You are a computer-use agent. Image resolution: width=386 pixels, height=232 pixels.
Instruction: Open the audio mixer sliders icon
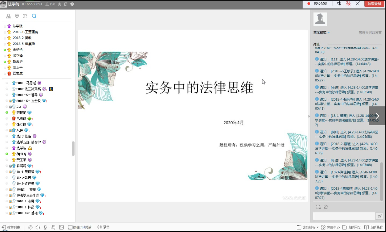point(61,227)
